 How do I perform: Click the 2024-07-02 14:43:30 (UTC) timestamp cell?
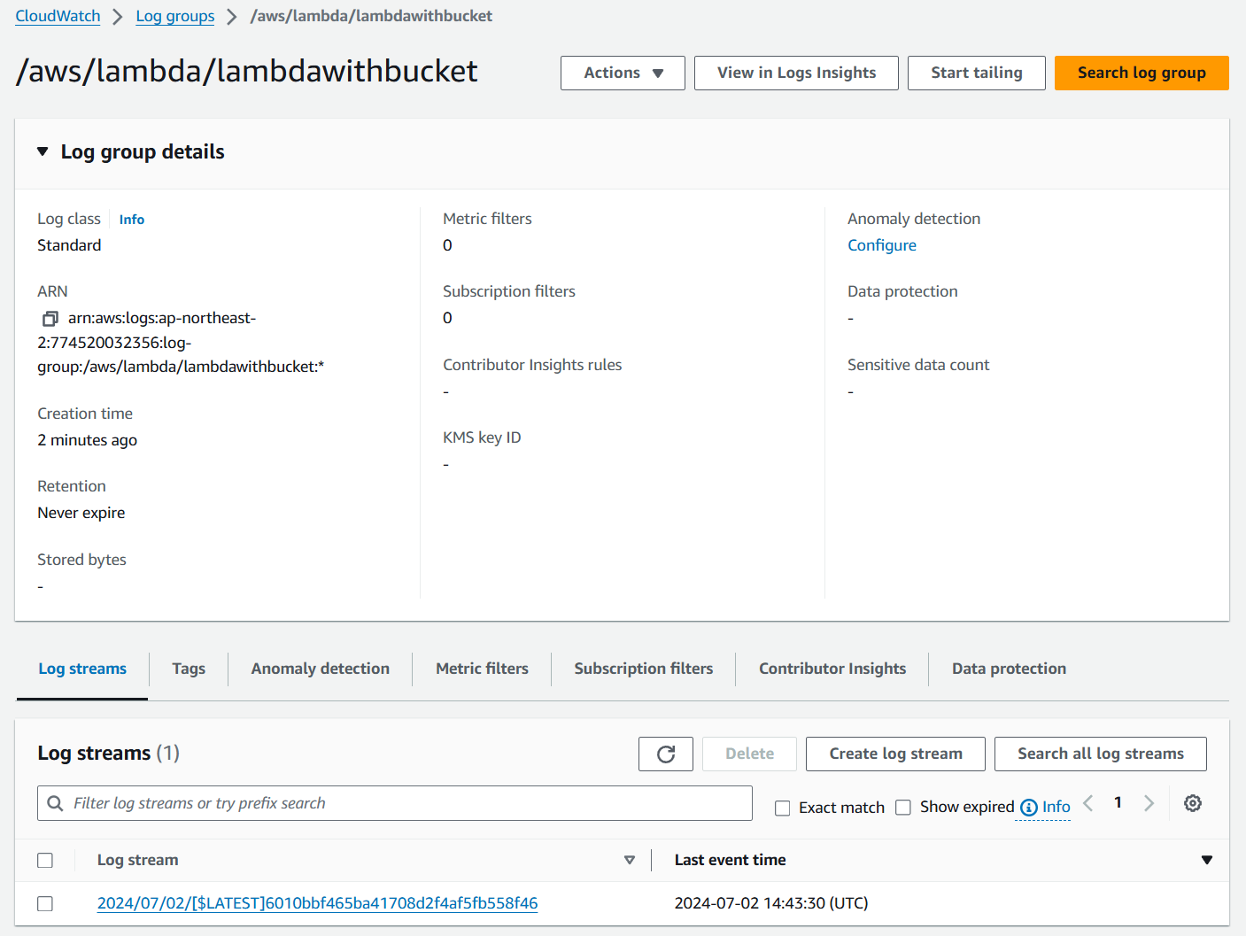click(771, 903)
